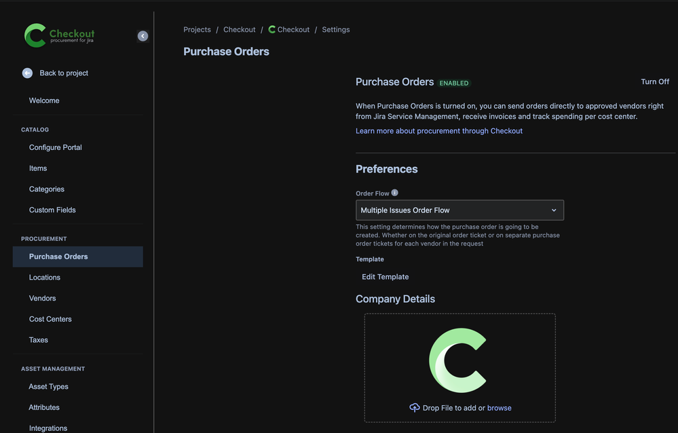Click the ASSET MANAGEMENT section heading

(53, 369)
